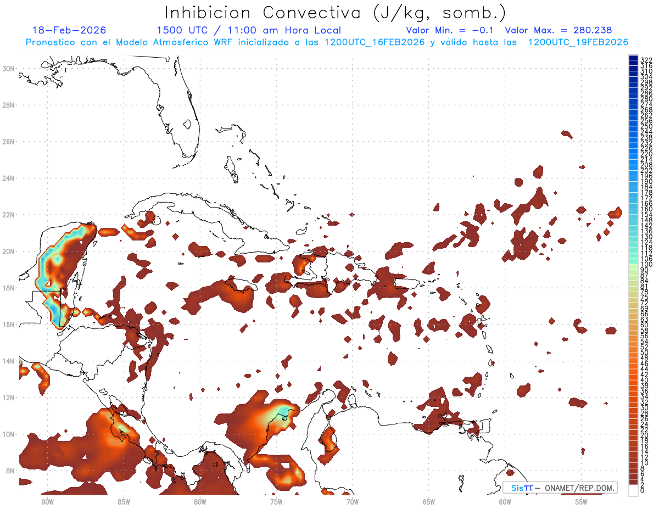This screenshot has width=659, height=509.
Task: Click the "55W" longitude label
Action: point(582,502)
